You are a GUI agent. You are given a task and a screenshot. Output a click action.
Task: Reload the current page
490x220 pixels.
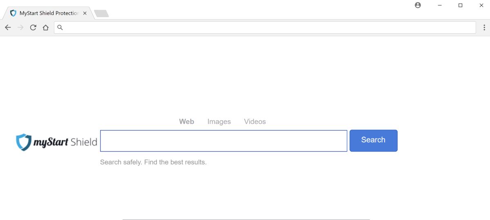click(x=33, y=28)
